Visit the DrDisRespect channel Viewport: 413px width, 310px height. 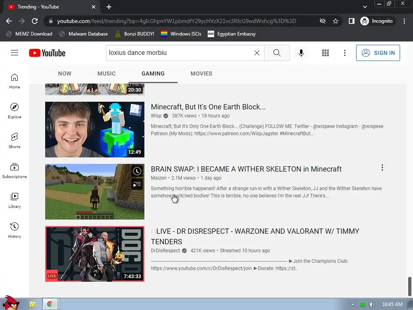[x=165, y=251]
